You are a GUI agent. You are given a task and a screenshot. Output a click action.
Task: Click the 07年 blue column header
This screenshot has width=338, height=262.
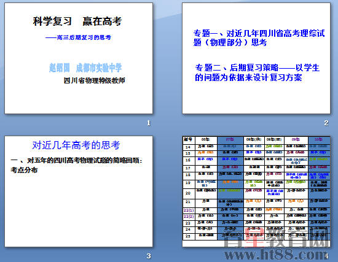(230, 140)
